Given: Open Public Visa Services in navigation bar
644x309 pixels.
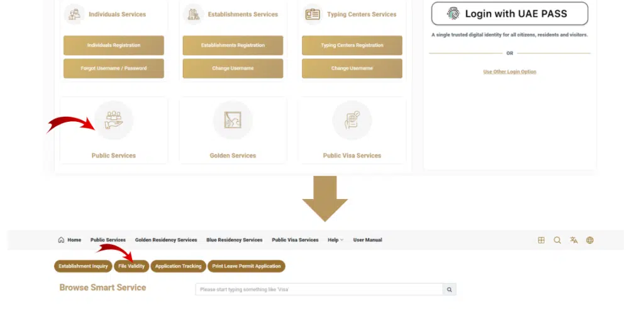Looking at the screenshot, I should [x=295, y=240].
